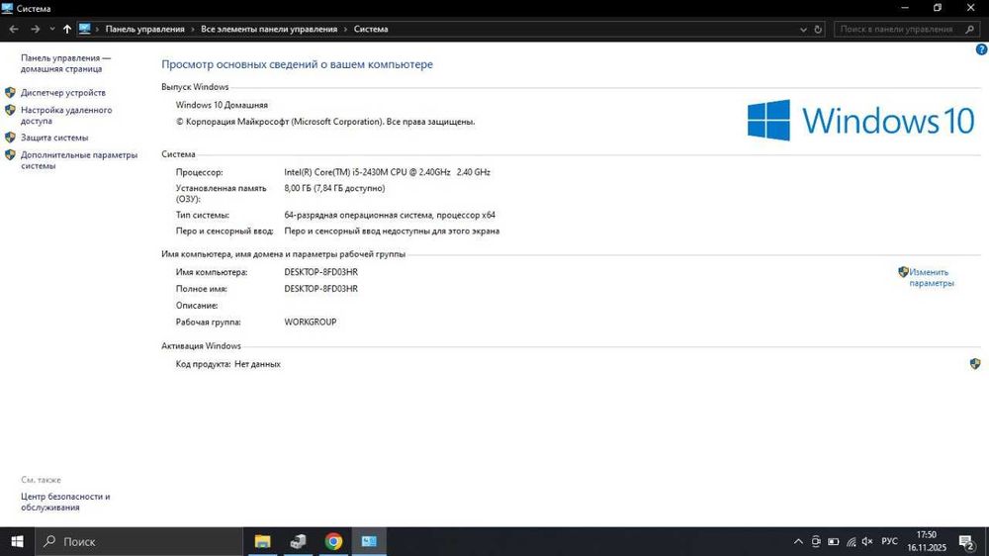Click the activation shield icon at right

coord(975,364)
